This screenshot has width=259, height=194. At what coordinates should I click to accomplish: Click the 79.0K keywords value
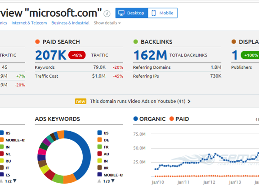tap(99, 67)
